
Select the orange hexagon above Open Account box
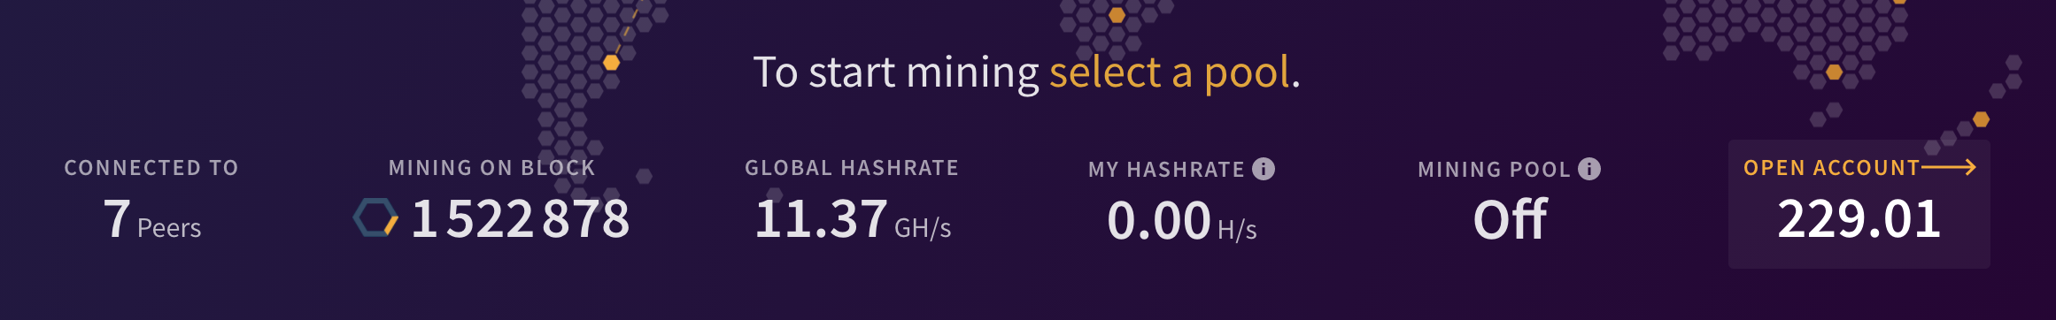point(1835,72)
